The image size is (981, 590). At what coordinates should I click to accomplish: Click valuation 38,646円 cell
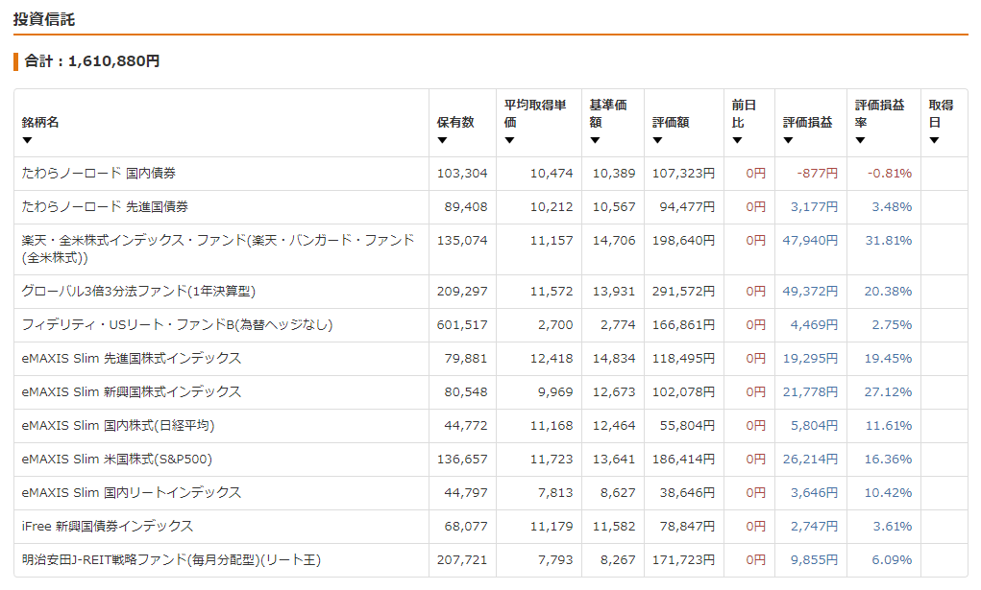(x=688, y=493)
